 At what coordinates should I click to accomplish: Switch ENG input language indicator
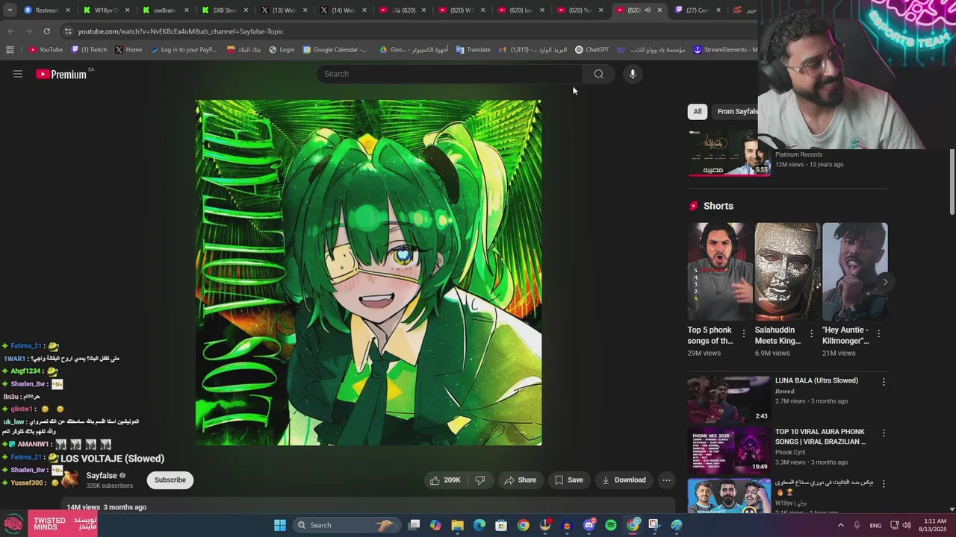(x=875, y=525)
